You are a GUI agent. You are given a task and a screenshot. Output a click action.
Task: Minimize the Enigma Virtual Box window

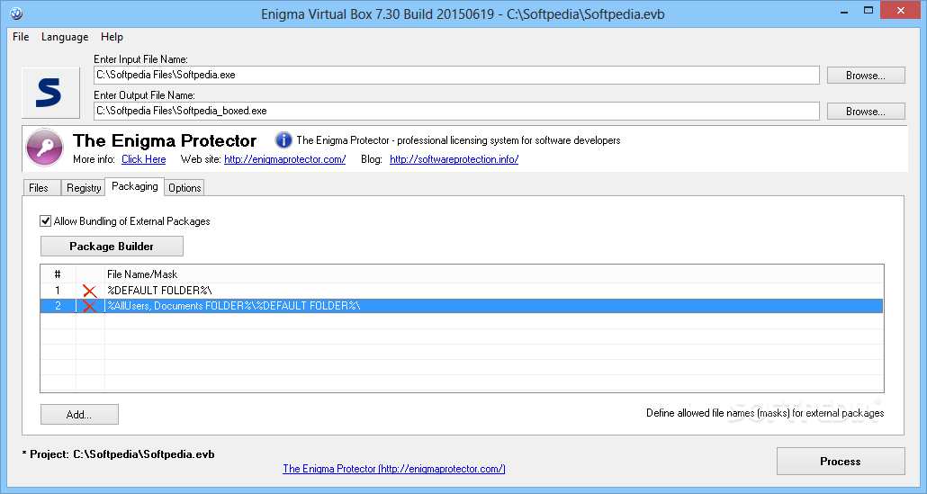(x=844, y=11)
